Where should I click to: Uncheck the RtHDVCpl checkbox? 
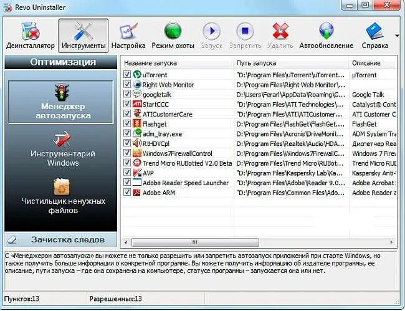(x=127, y=143)
